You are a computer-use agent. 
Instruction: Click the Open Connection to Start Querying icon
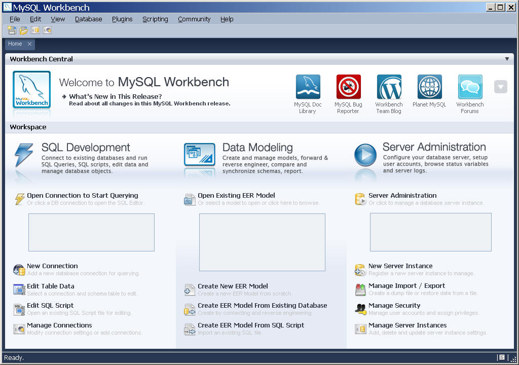pyautogui.click(x=20, y=199)
